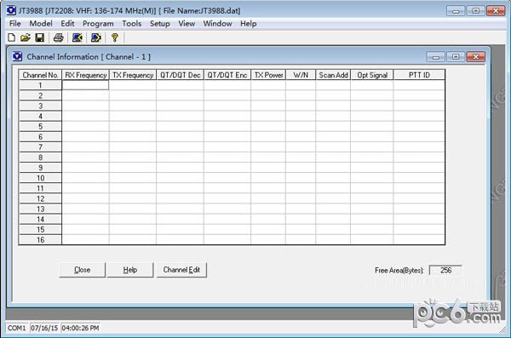
Task: Select channel row number 13
Action: 40,209
